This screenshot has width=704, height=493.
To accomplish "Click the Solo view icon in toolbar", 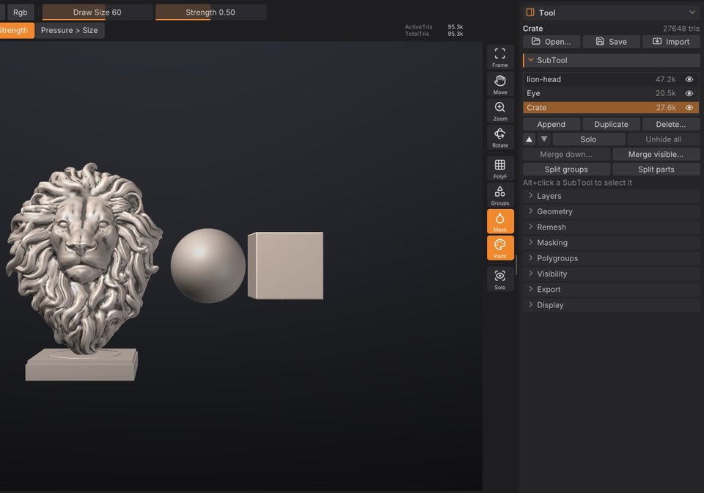I will [x=499, y=280].
